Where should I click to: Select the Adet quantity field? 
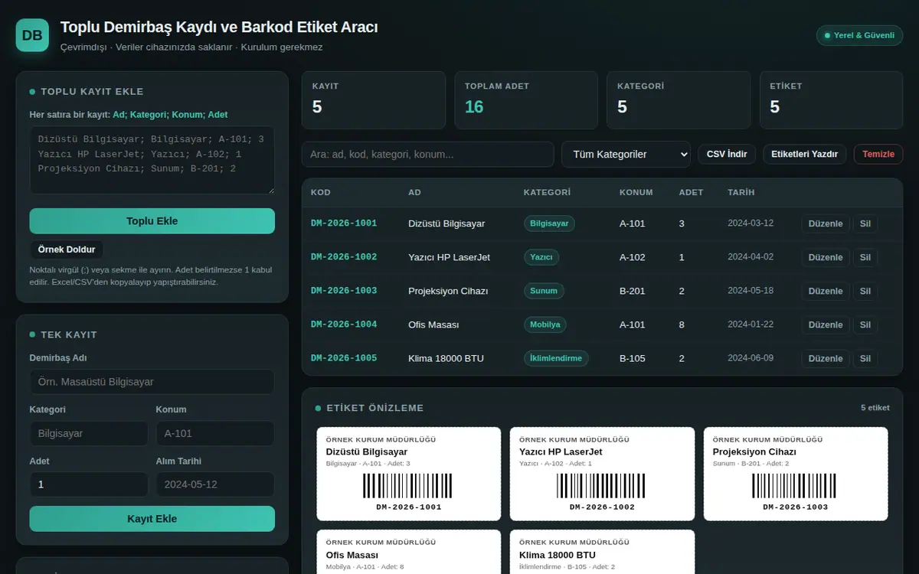tap(89, 484)
